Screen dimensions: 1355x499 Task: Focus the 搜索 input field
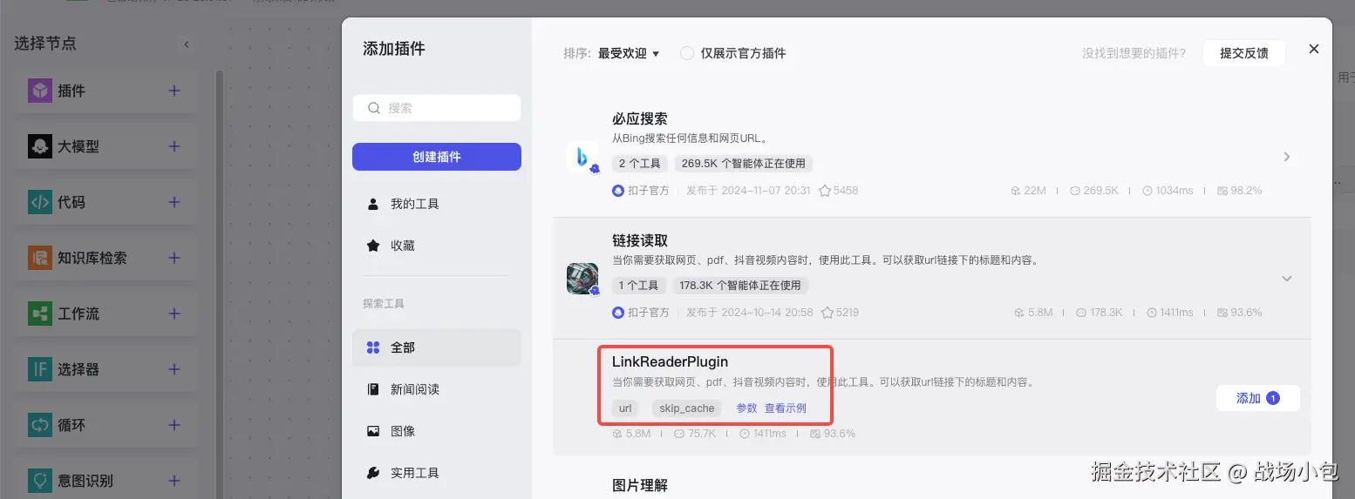point(437,108)
